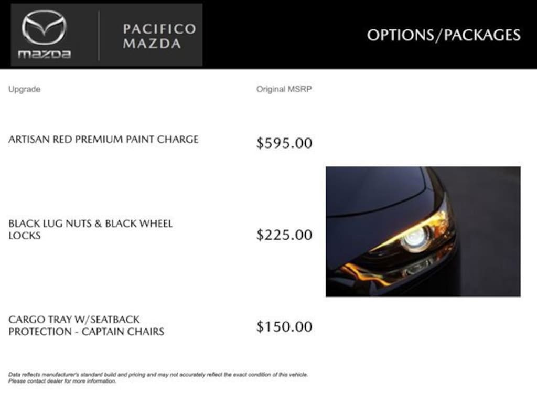Viewport: 537px width, 403px height.
Task: Open the headlight photo thumbnail
Action: tap(423, 231)
